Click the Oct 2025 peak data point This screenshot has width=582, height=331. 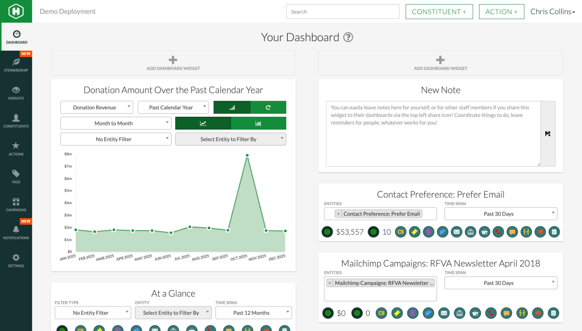point(247,155)
